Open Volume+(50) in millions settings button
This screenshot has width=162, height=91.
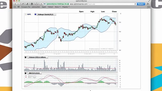click(38, 57)
